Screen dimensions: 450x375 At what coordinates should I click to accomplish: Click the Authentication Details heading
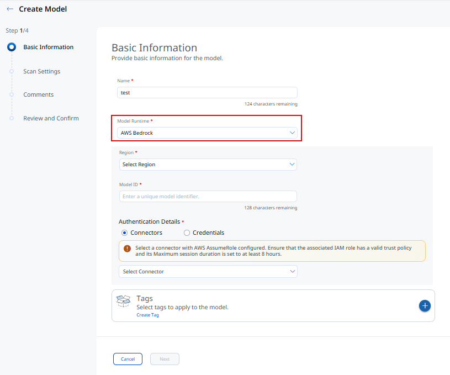pos(149,221)
